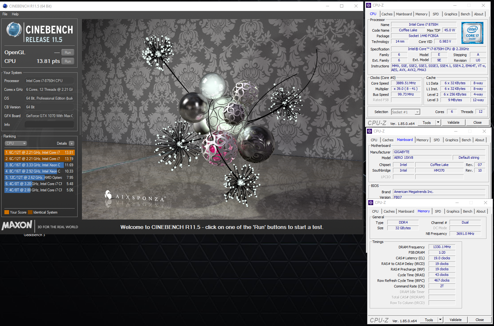494x326 pixels.
Task: Select ranking row 7 scoring 5.06
Action: click(39, 190)
